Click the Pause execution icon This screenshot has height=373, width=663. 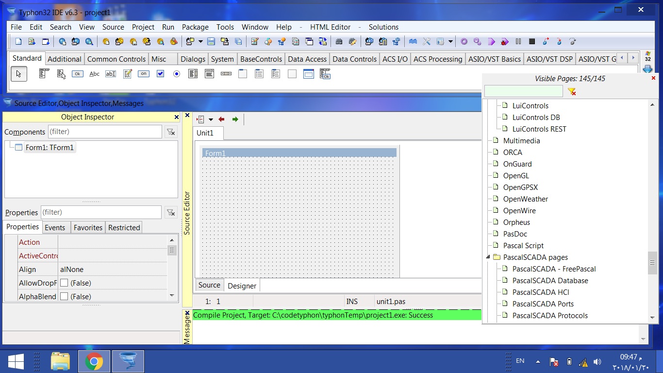click(x=518, y=42)
